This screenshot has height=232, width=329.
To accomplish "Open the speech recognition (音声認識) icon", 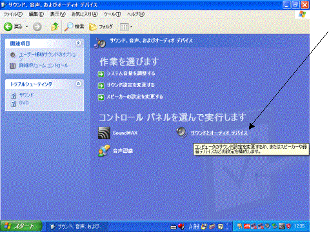I will [104, 150].
